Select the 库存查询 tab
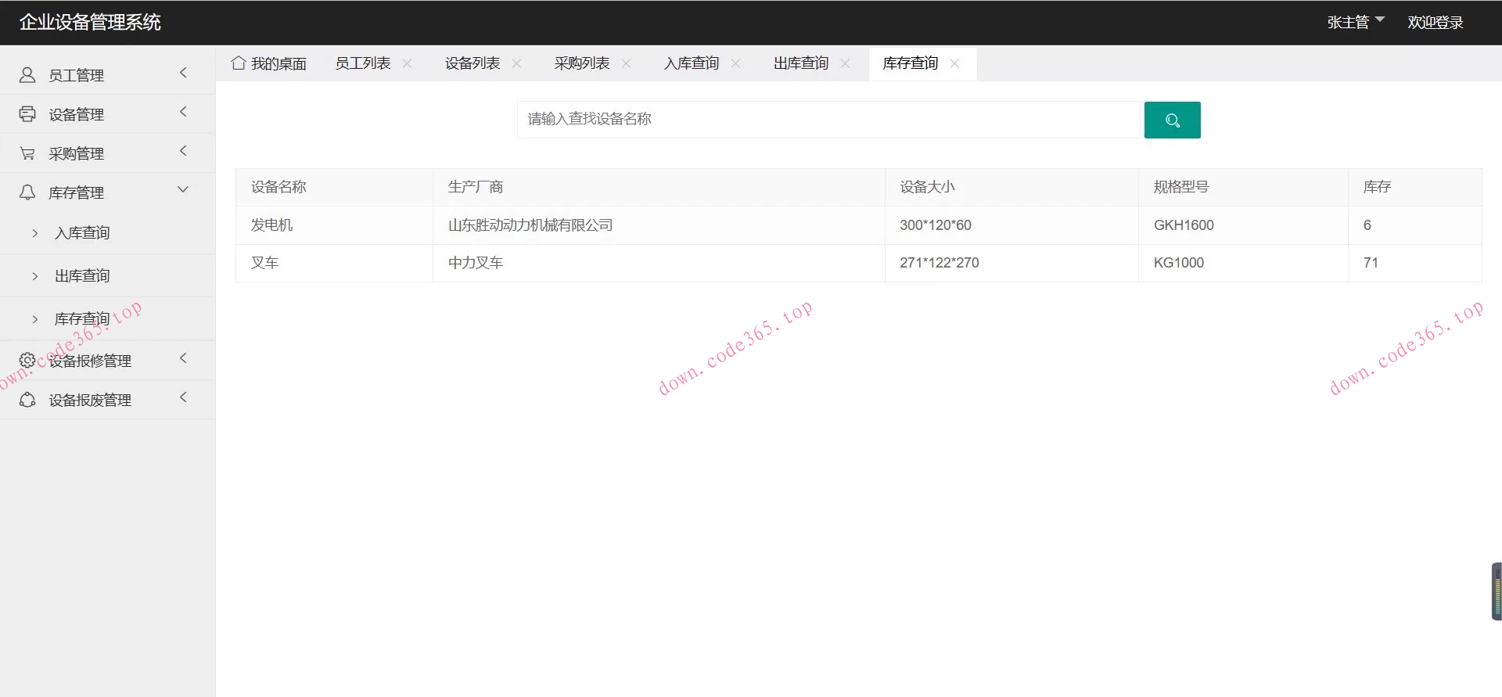Screen dimensions: 1502x697 click(911, 63)
